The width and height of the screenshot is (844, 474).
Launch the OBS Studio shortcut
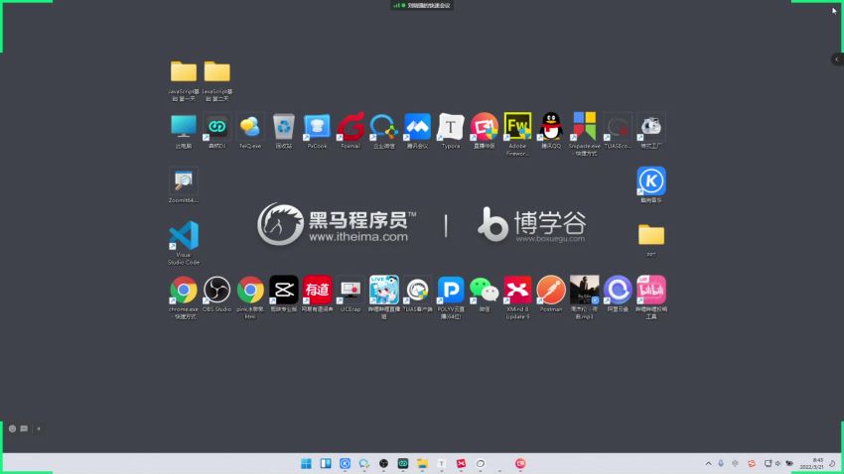[216, 291]
